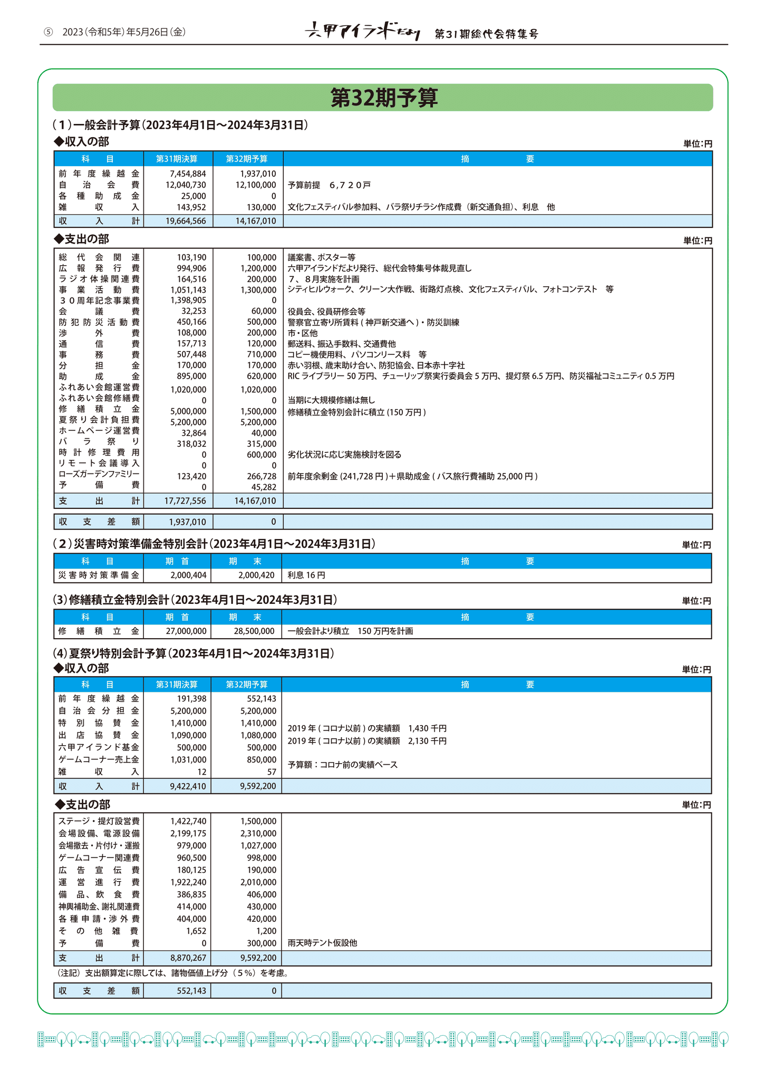Image resolution: width=764 pixels, height=1080 pixels.
Task: Select the 神輿補助金、謝礼関連費 value 430,000
Action: tap(262, 907)
